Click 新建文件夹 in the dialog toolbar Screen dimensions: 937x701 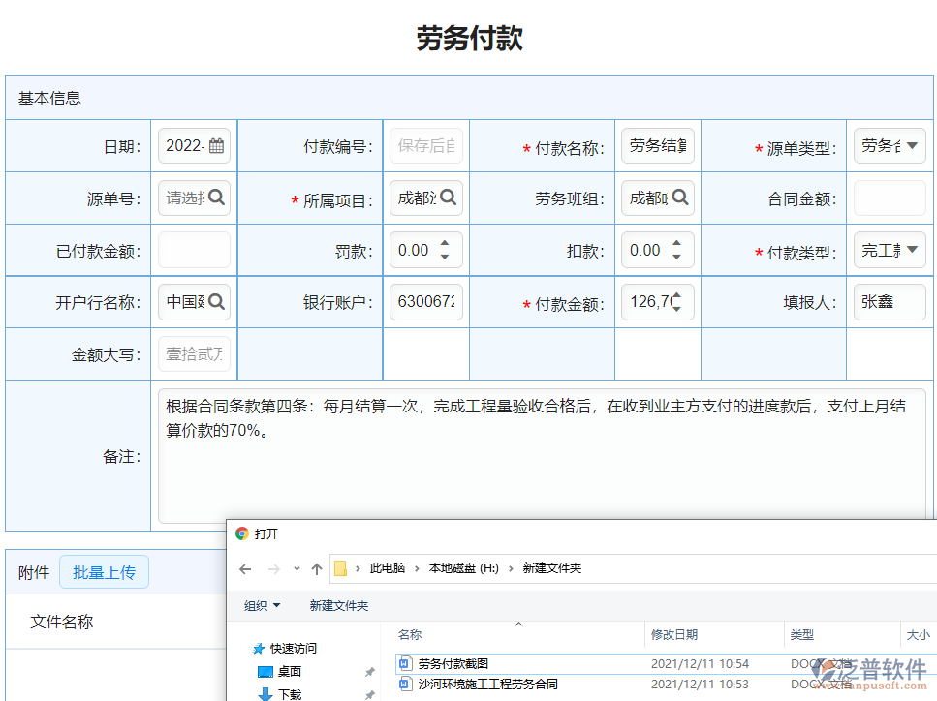point(338,605)
